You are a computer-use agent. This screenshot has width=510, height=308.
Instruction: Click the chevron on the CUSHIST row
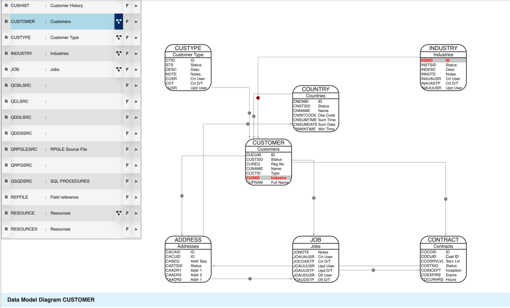click(x=135, y=5)
